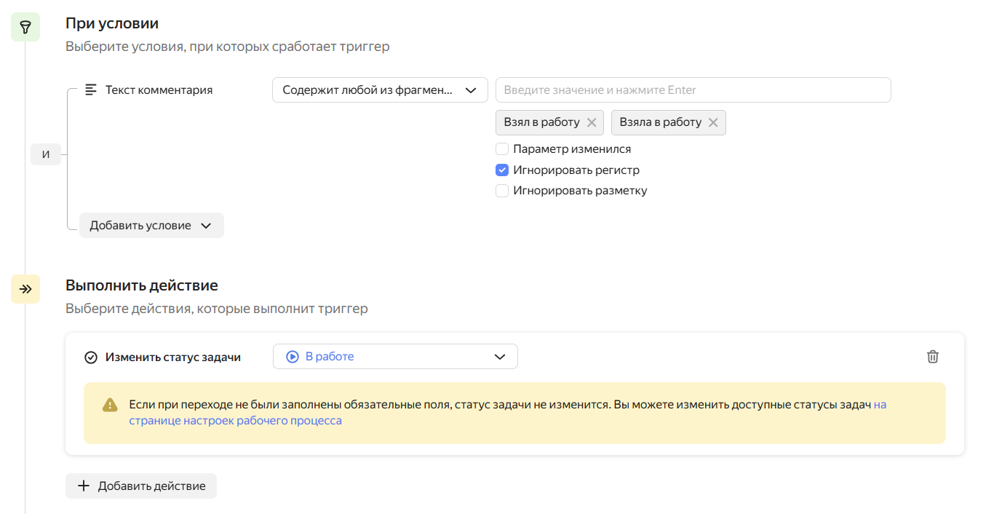Tick the 'Игнорировать разметку' checkbox
Image resolution: width=986 pixels, height=514 pixels.
click(x=502, y=191)
